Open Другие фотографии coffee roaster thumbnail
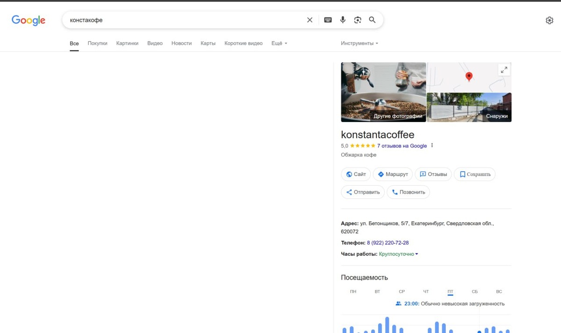The image size is (561, 333). pos(383,92)
